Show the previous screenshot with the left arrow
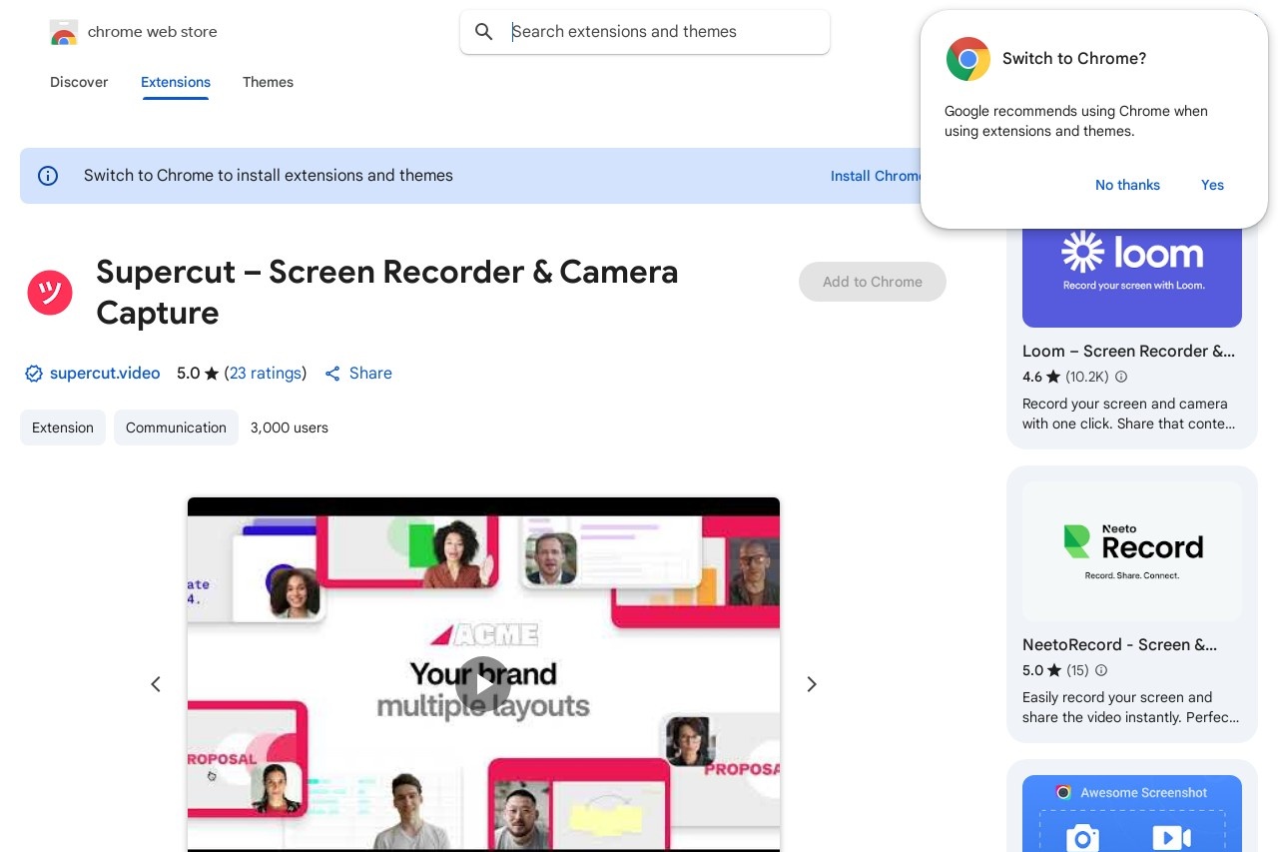This screenshot has width=1278, height=852. tap(156, 684)
